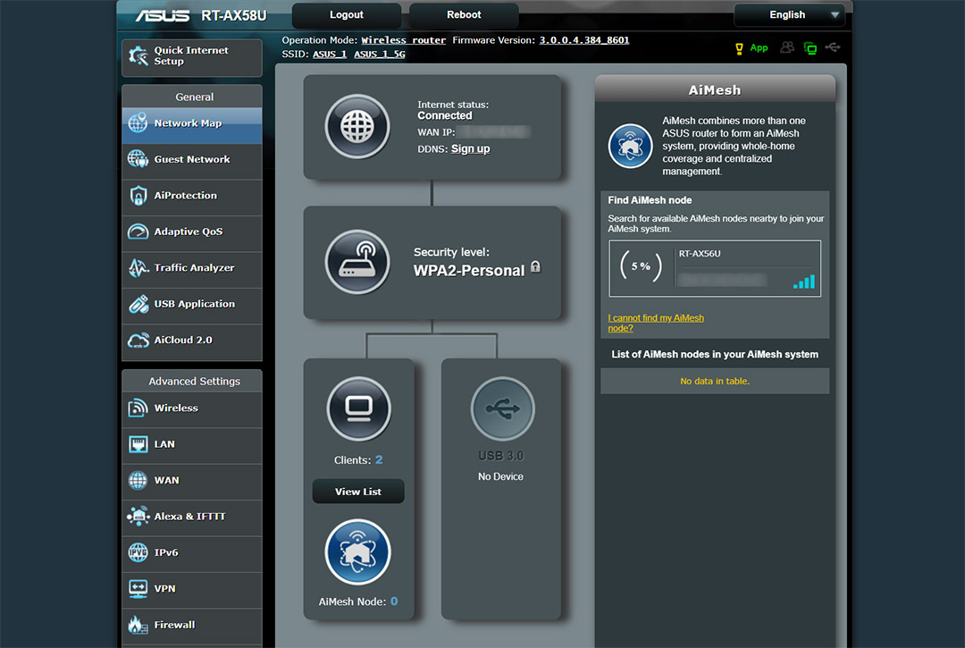Click the Logout button

point(347,15)
